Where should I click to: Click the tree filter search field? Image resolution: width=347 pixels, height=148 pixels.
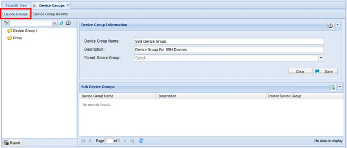(x=31, y=23)
